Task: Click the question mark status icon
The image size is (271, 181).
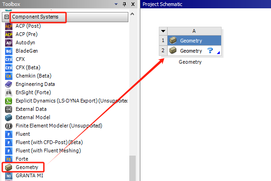Action: (x=210, y=50)
